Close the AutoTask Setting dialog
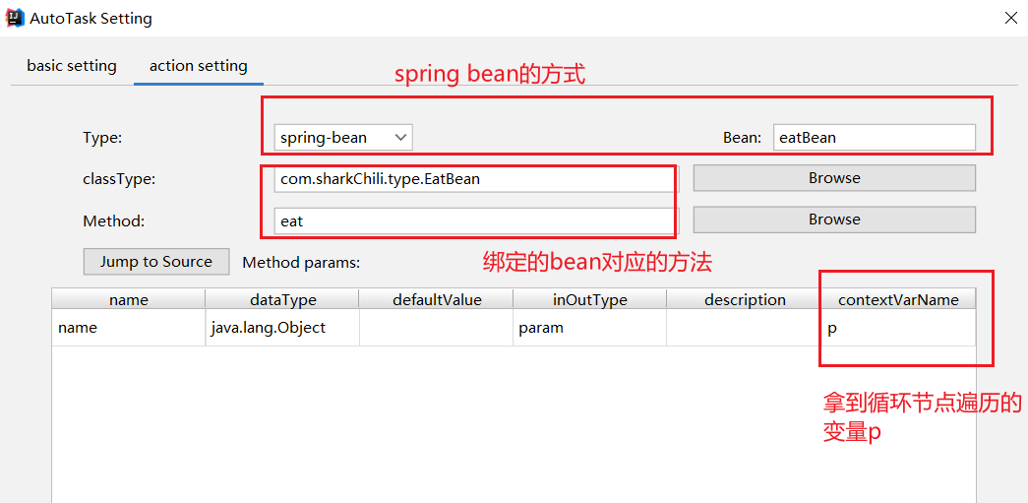 point(1010,18)
